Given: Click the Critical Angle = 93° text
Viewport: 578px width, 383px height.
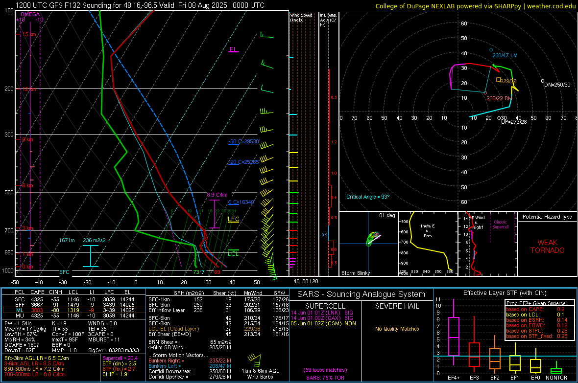Looking at the screenshot, I should 368,197.
